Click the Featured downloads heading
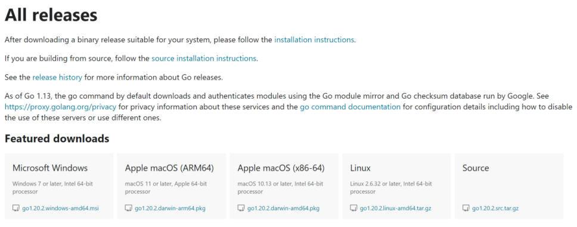 (x=57, y=138)
